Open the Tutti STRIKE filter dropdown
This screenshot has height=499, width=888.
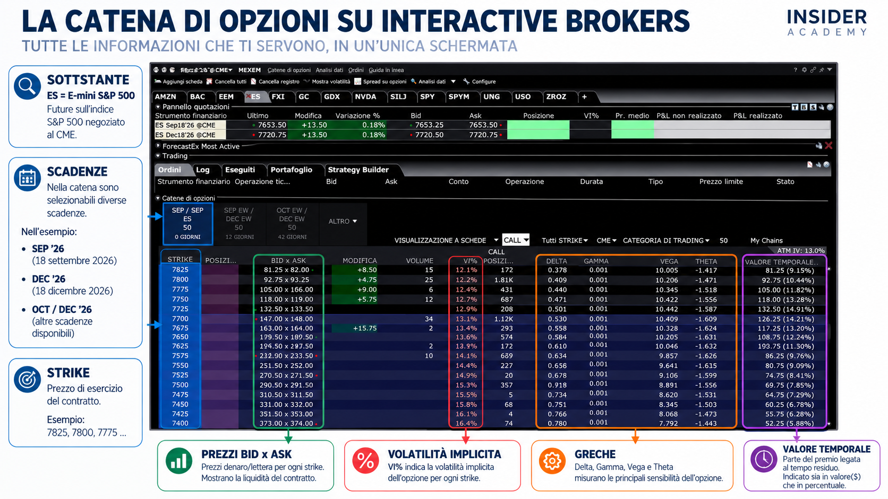coord(565,240)
